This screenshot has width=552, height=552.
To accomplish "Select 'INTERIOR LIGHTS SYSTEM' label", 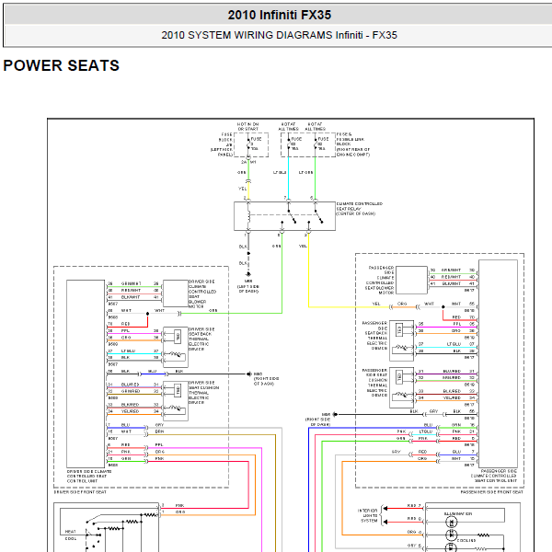I will click(368, 515).
